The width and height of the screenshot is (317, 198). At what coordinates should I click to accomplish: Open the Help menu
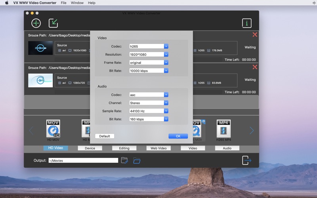[92, 3]
